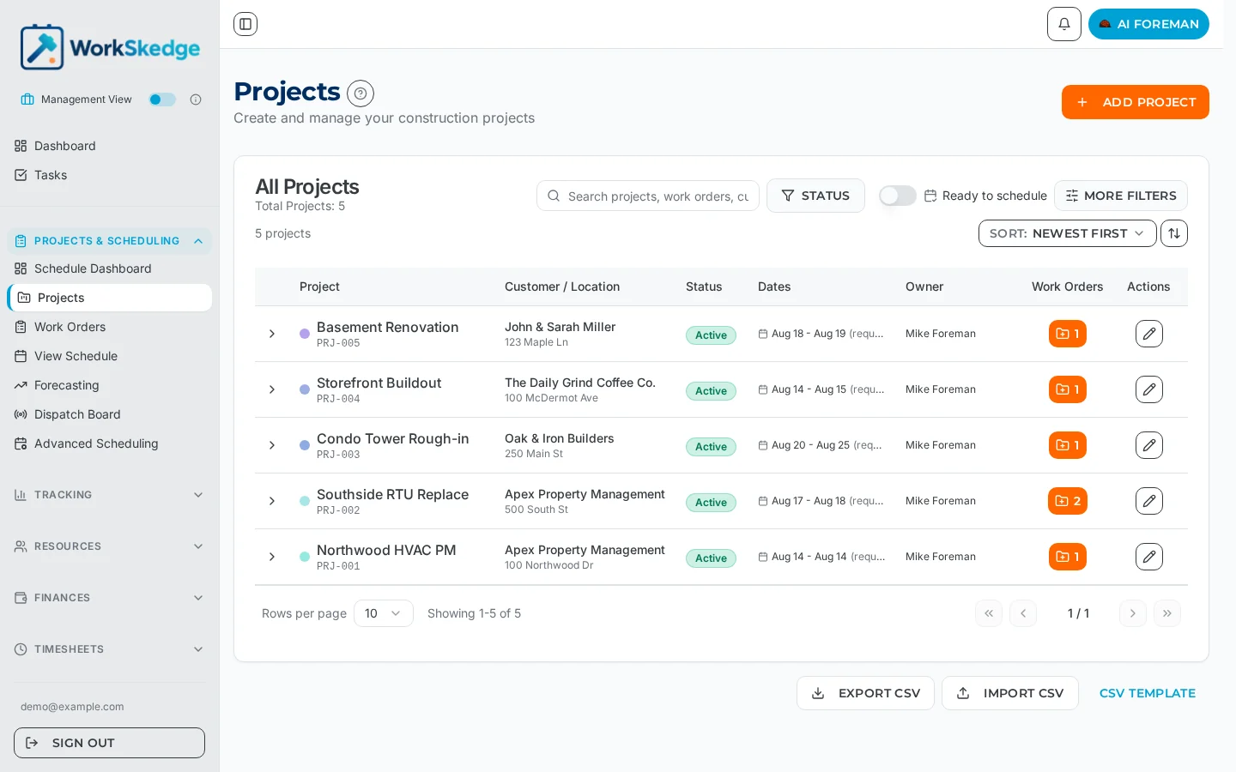Screen dimensions: 1236x772
Task: Edit the Basement Renovation project
Action: pos(1149,334)
